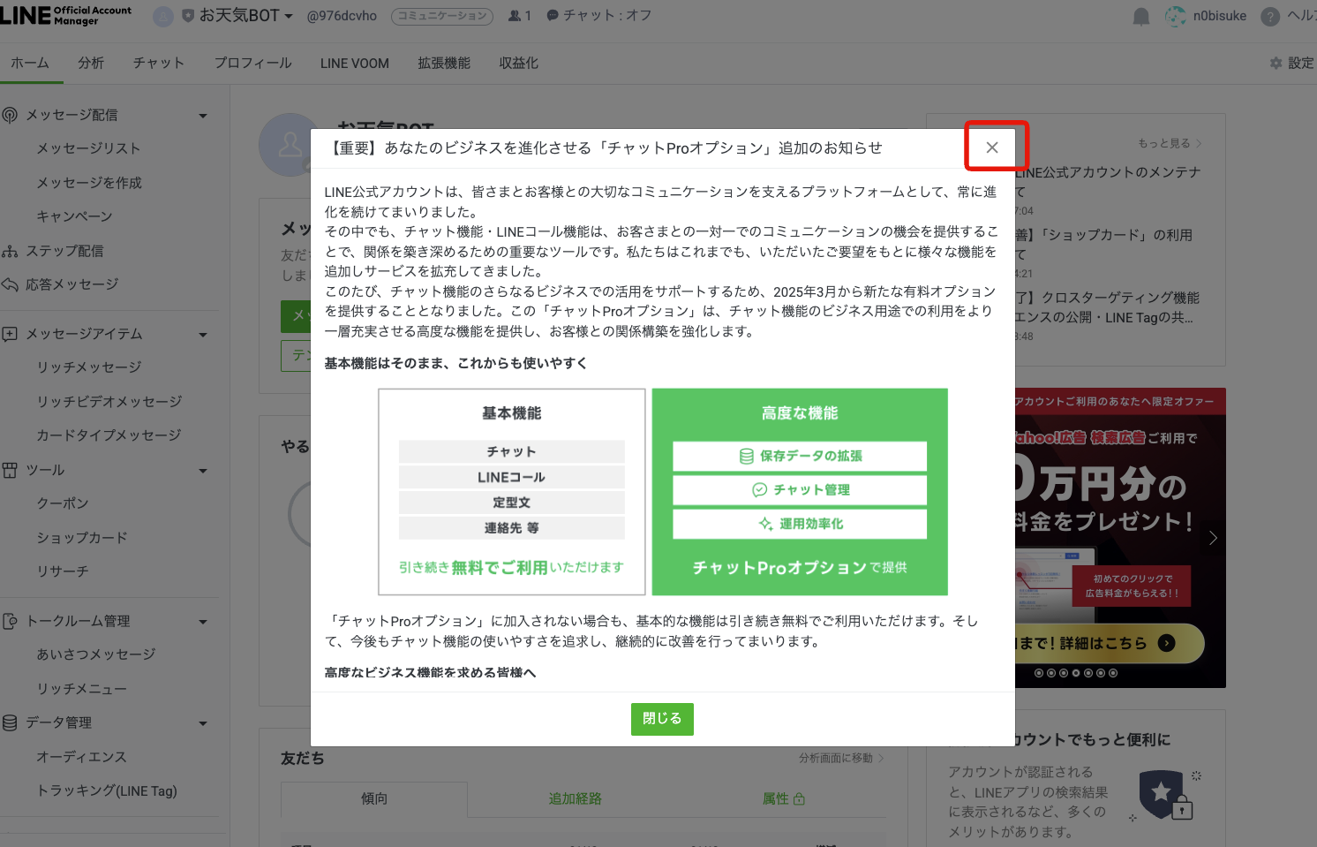Open the help question mark icon
This screenshot has height=847, width=1317.
coord(1270,16)
